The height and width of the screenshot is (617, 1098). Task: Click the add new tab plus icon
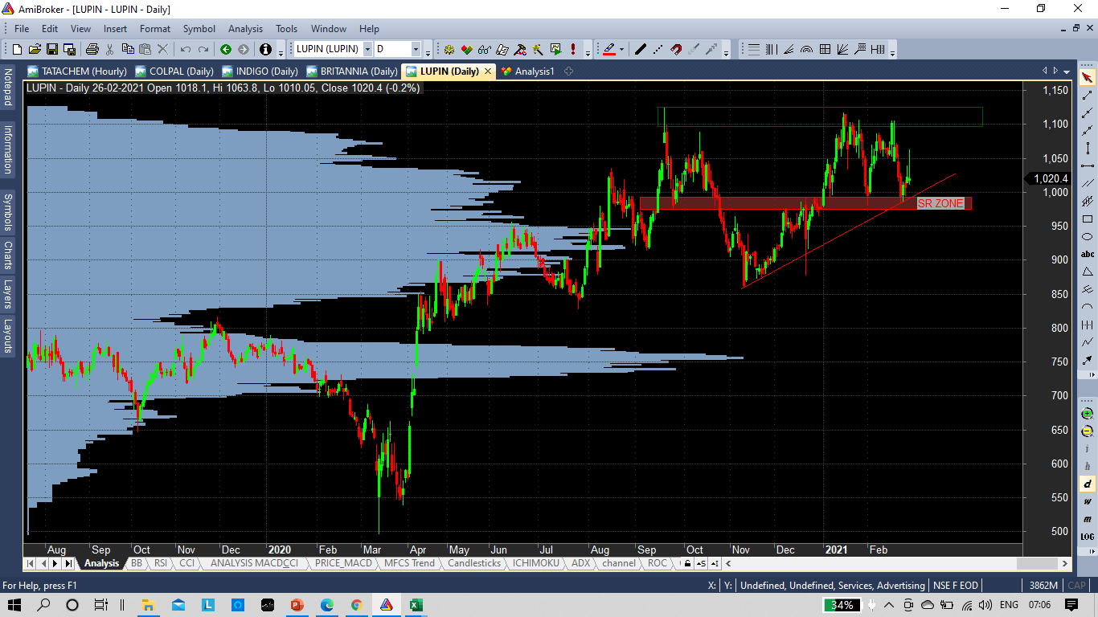click(x=568, y=71)
